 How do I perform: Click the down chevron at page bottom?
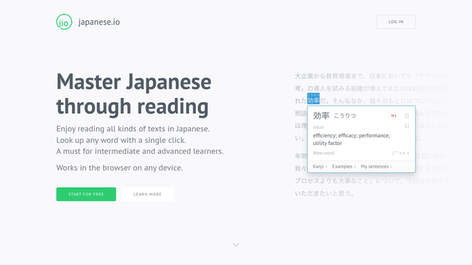coord(236,245)
